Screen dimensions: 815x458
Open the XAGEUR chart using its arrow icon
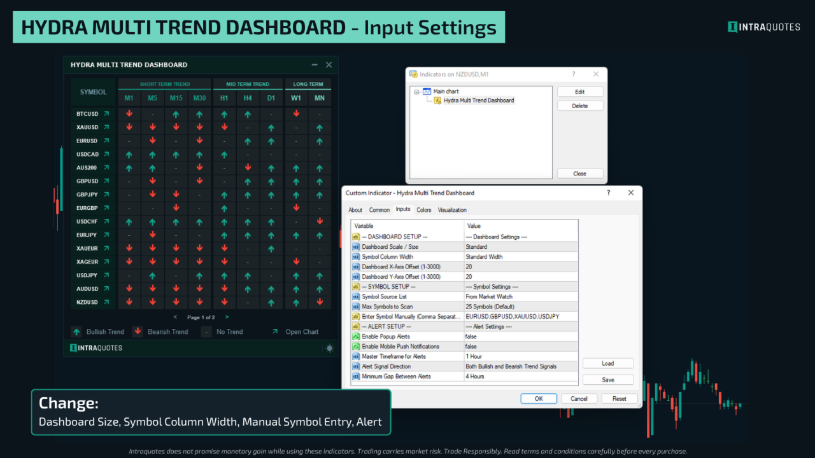coord(106,261)
